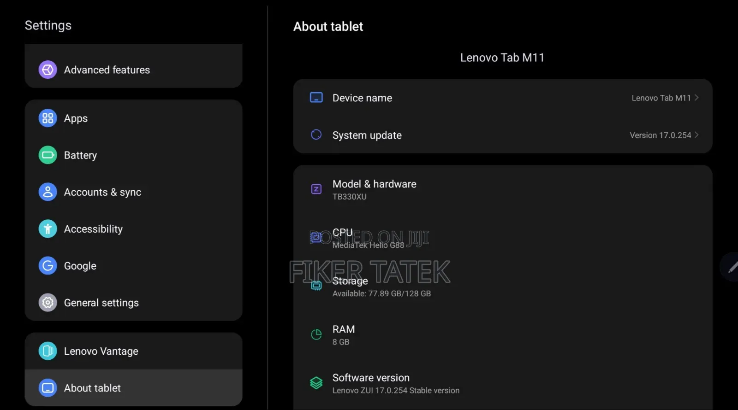Click the System update circular icon
738x410 pixels.
pos(316,135)
